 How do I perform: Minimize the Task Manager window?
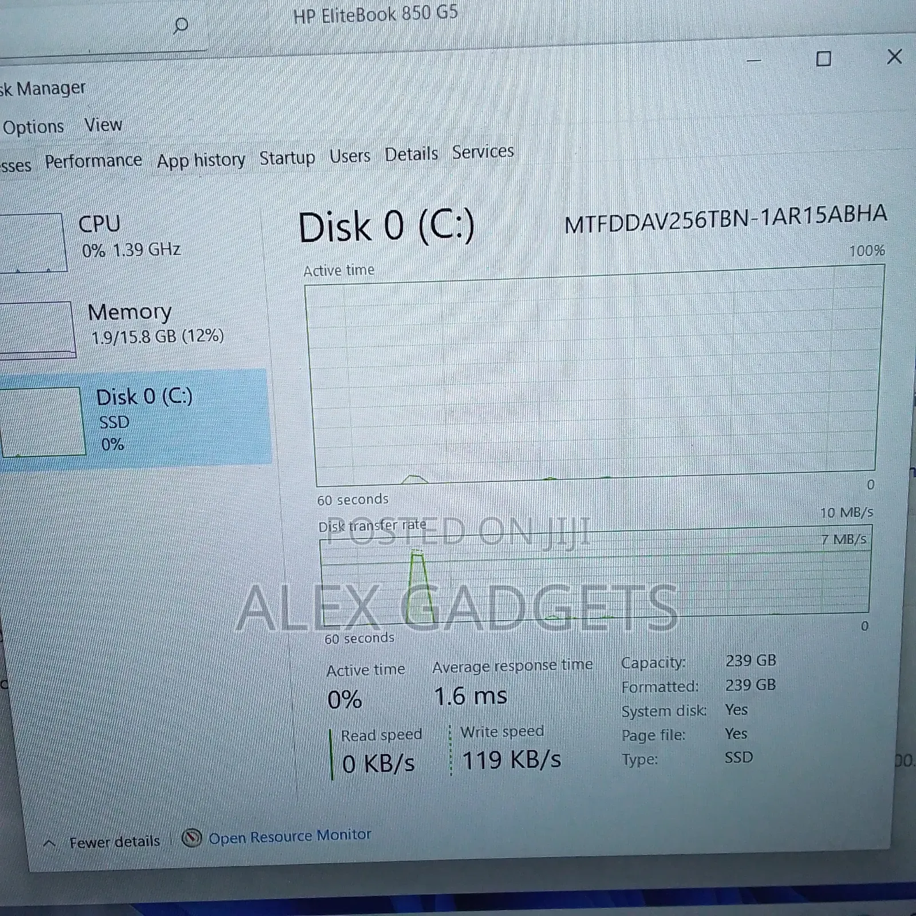pyautogui.click(x=754, y=60)
